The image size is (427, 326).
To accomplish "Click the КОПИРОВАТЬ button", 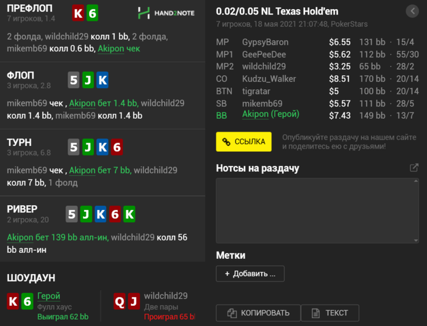I will pyautogui.click(x=258, y=313).
